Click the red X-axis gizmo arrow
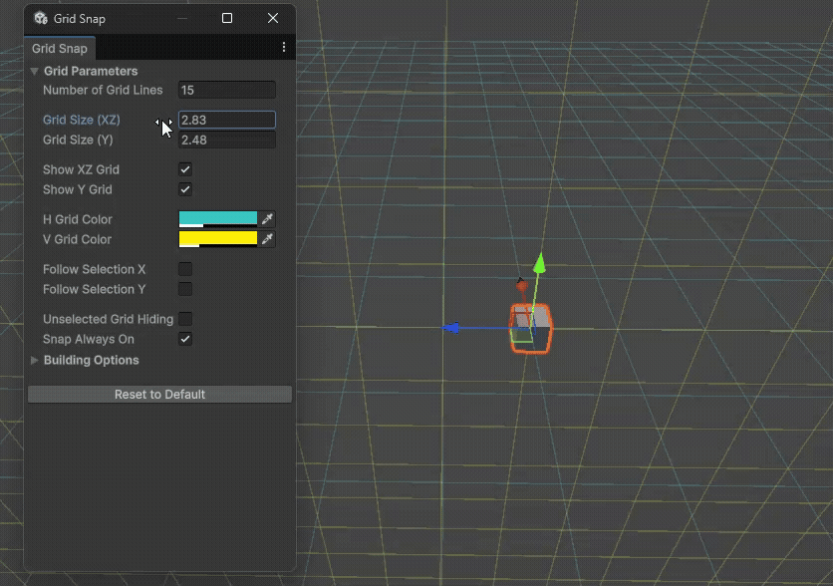This screenshot has height=586, width=833. [522, 285]
